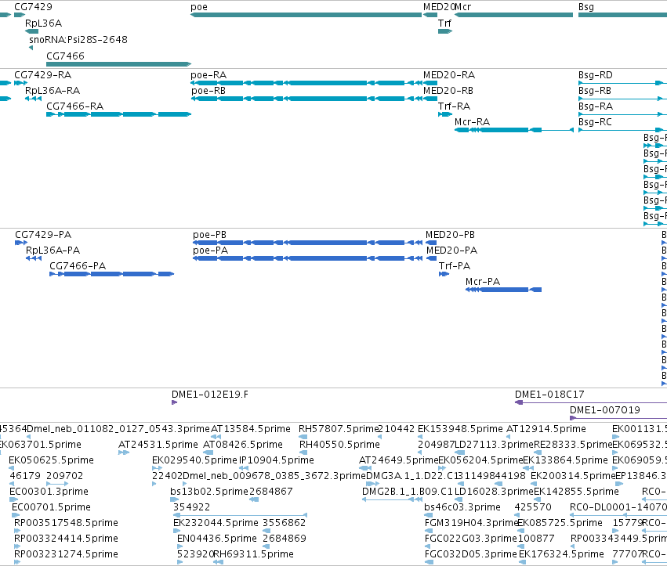Click the feature labeled 354922
Image resolution: width=667 pixels, height=566 pixels.
point(191,507)
